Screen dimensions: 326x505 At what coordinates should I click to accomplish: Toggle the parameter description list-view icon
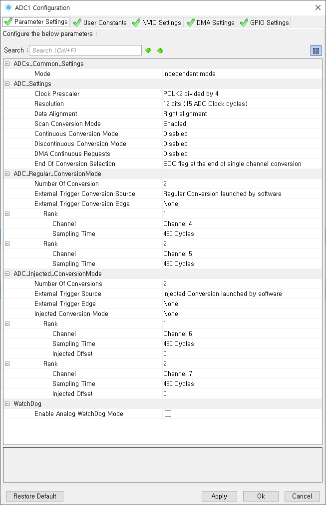(x=316, y=50)
